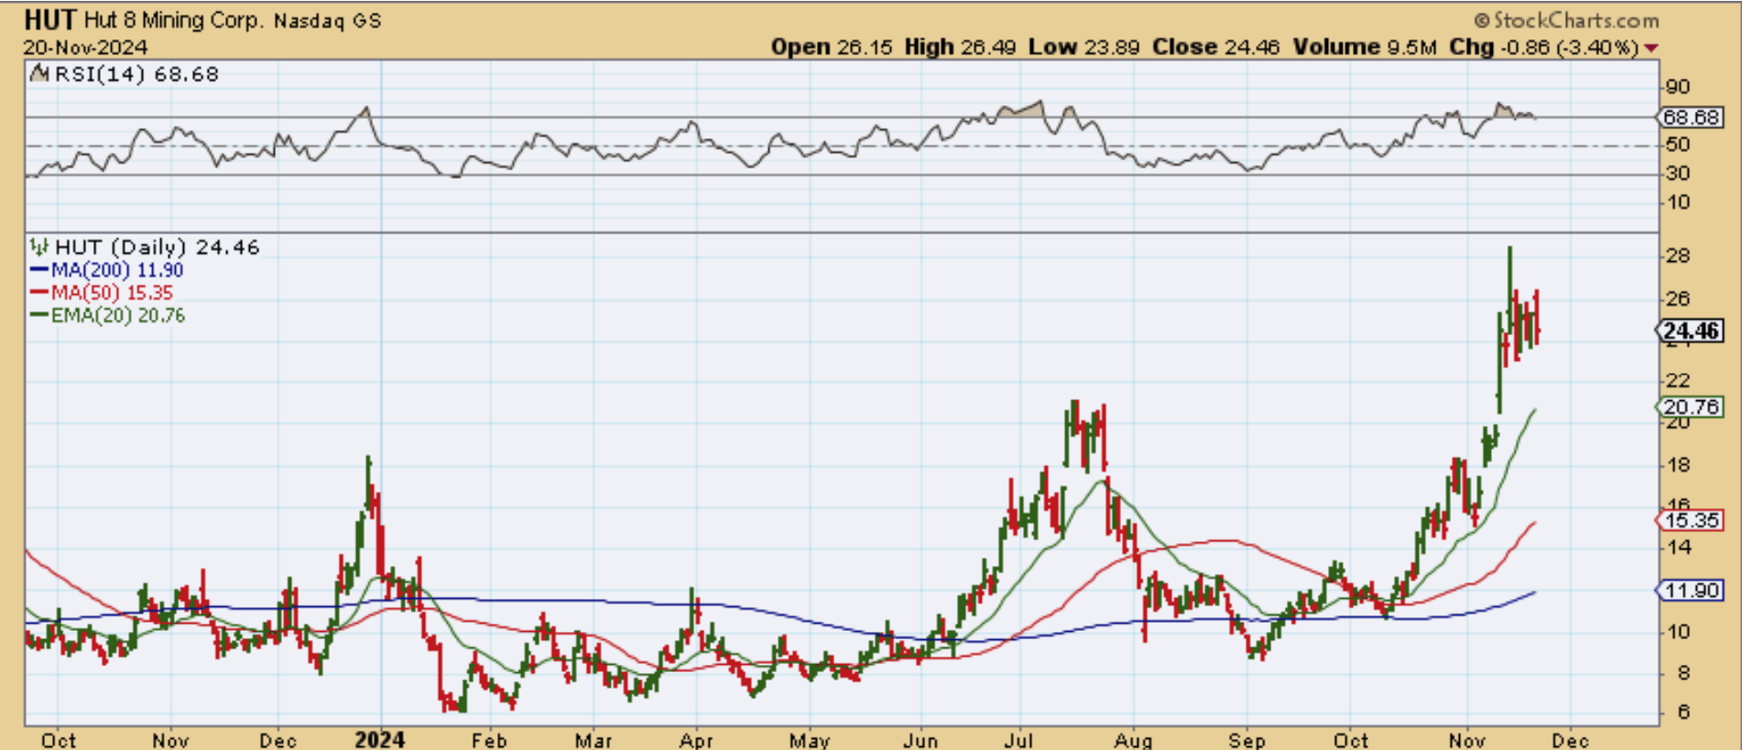
Task: Click the 15.35 MA(50) tag on right axis
Action: (x=1690, y=520)
